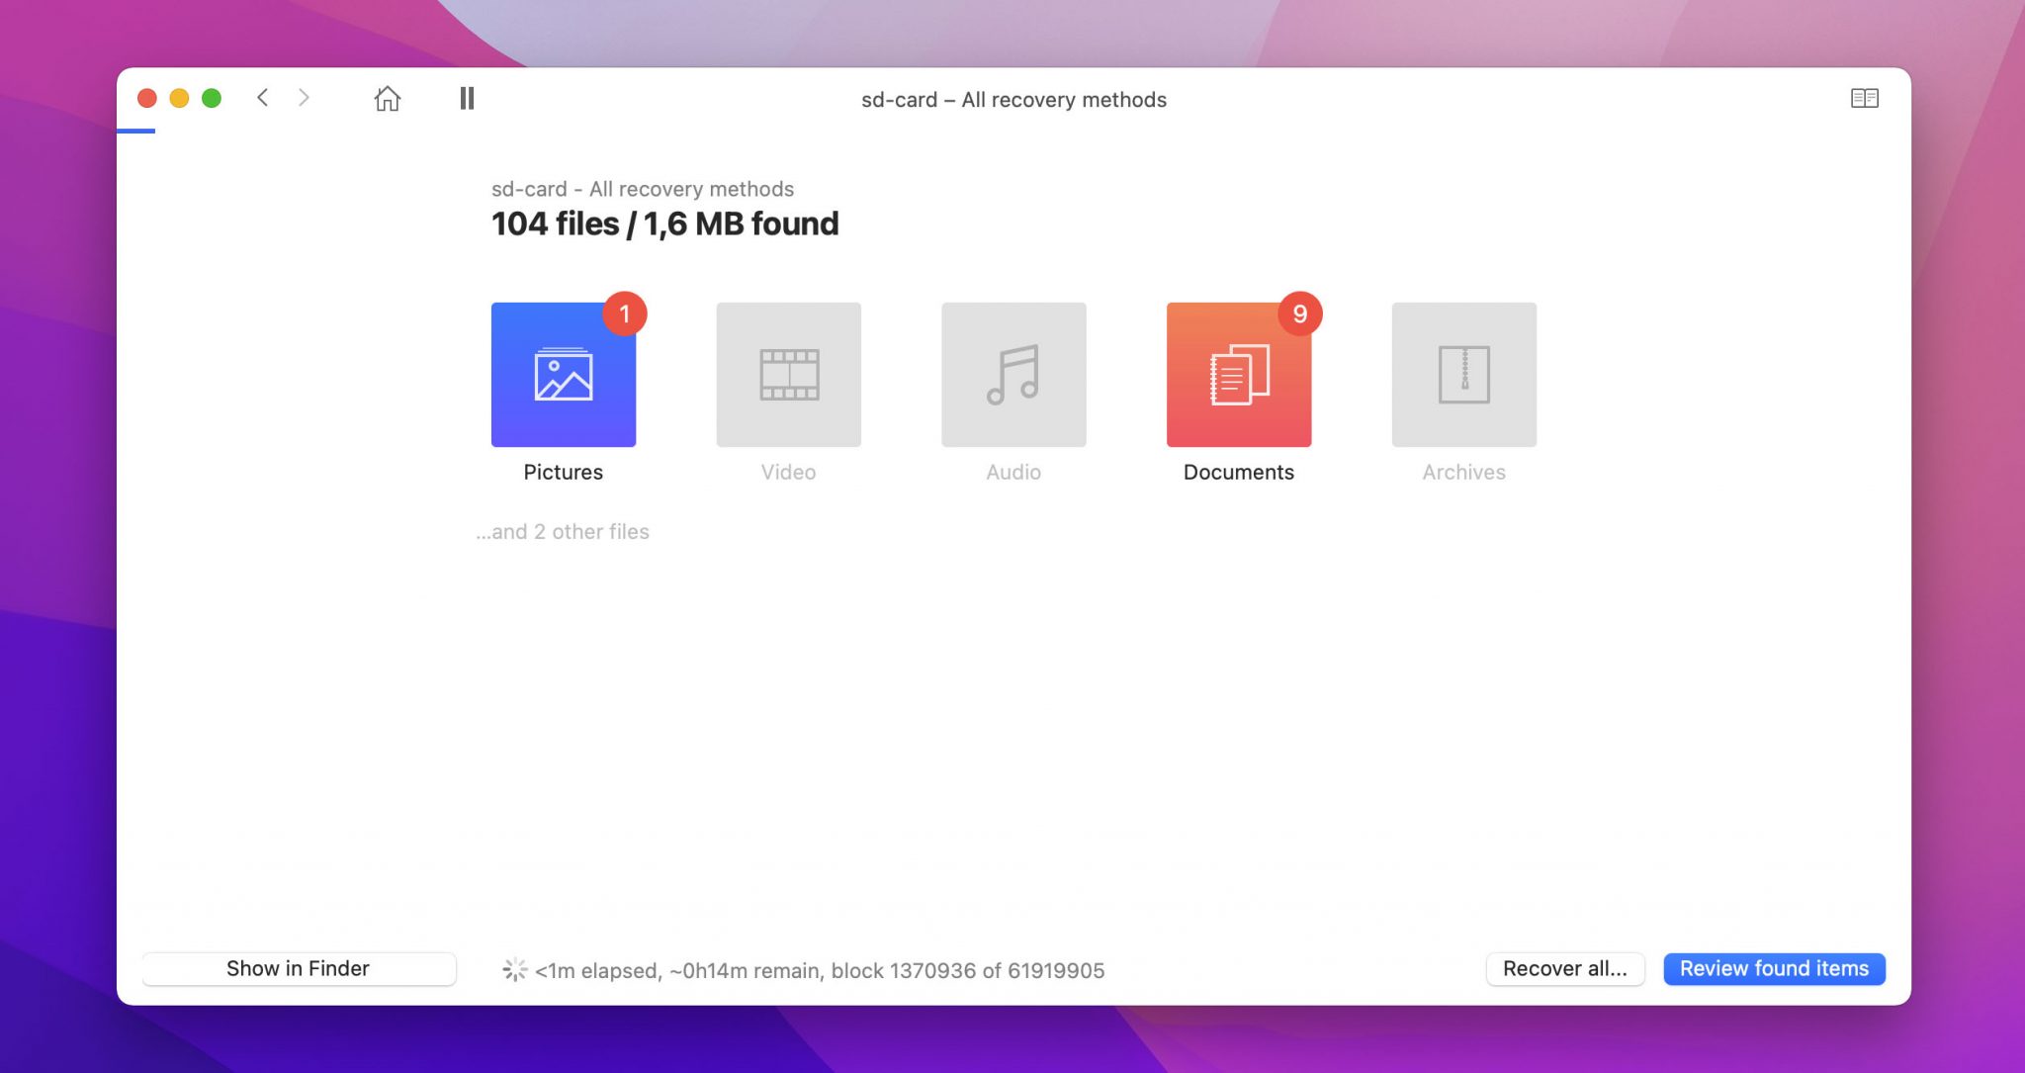Viewport: 2025px width, 1073px height.
Task: Click Recover all... button
Action: [x=1565, y=968]
